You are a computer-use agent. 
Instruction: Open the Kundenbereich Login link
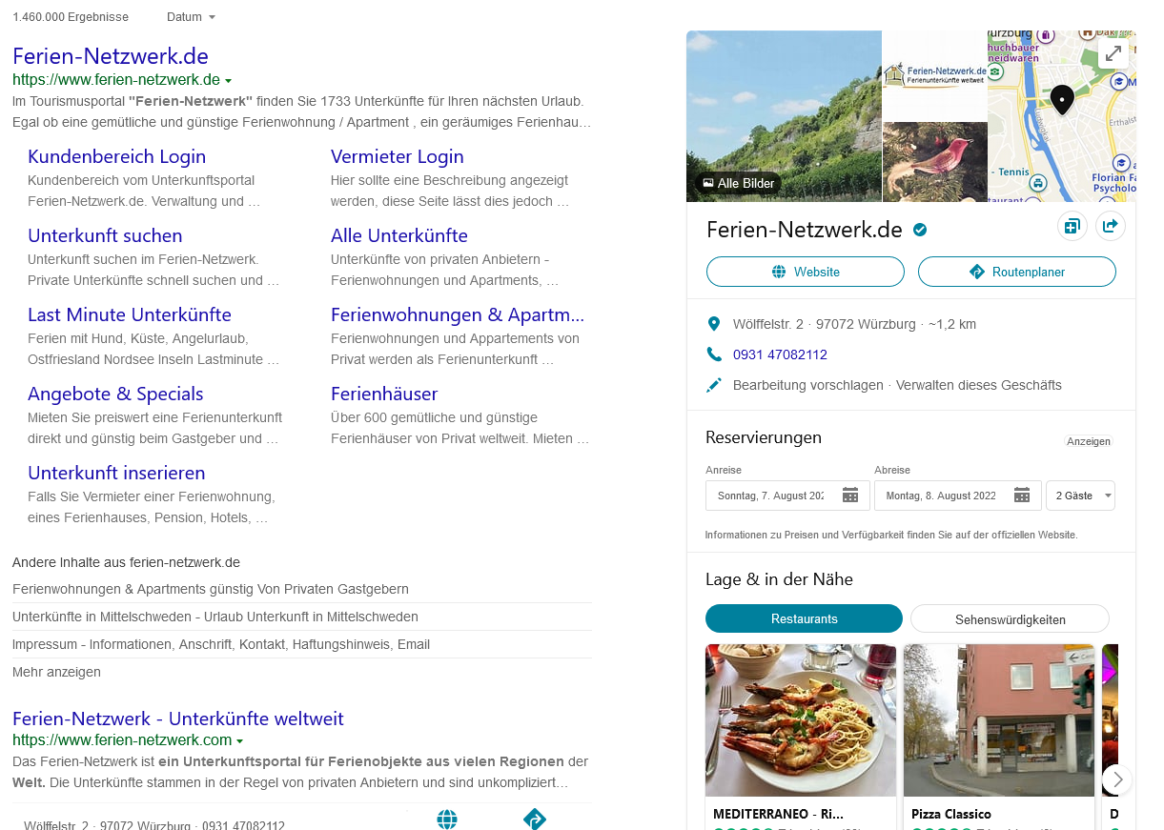coord(116,156)
